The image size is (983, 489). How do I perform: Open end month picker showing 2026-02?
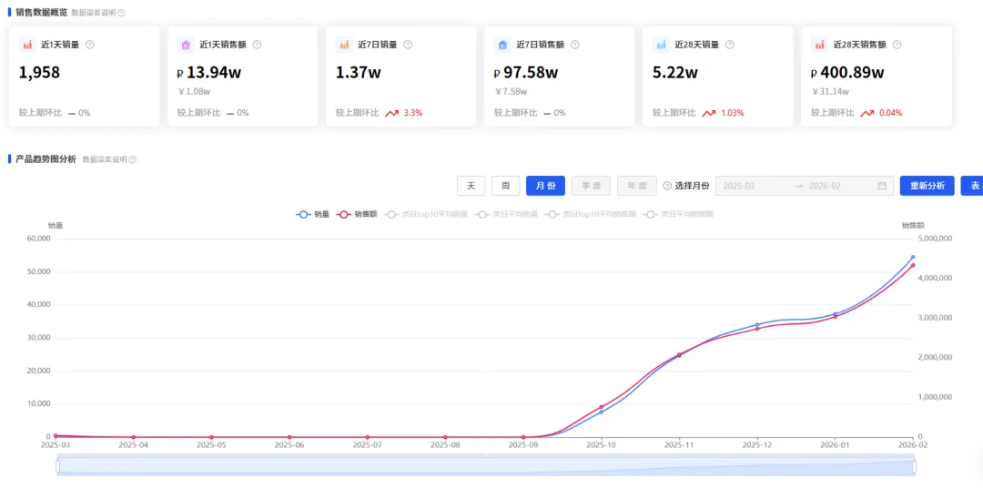pyautogui.click(x=834, y=186)
